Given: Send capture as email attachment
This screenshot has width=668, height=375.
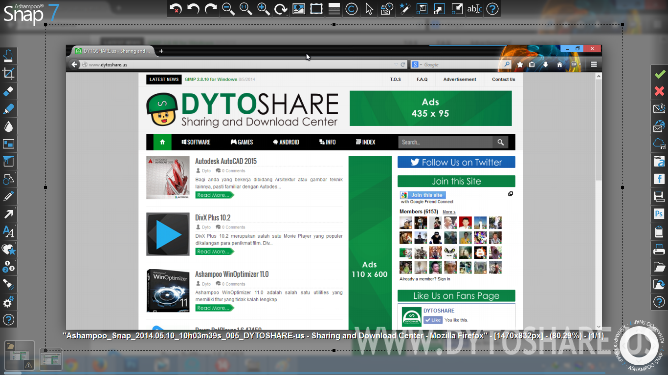Looking at the screenshot, I should (x=660, y=109).
